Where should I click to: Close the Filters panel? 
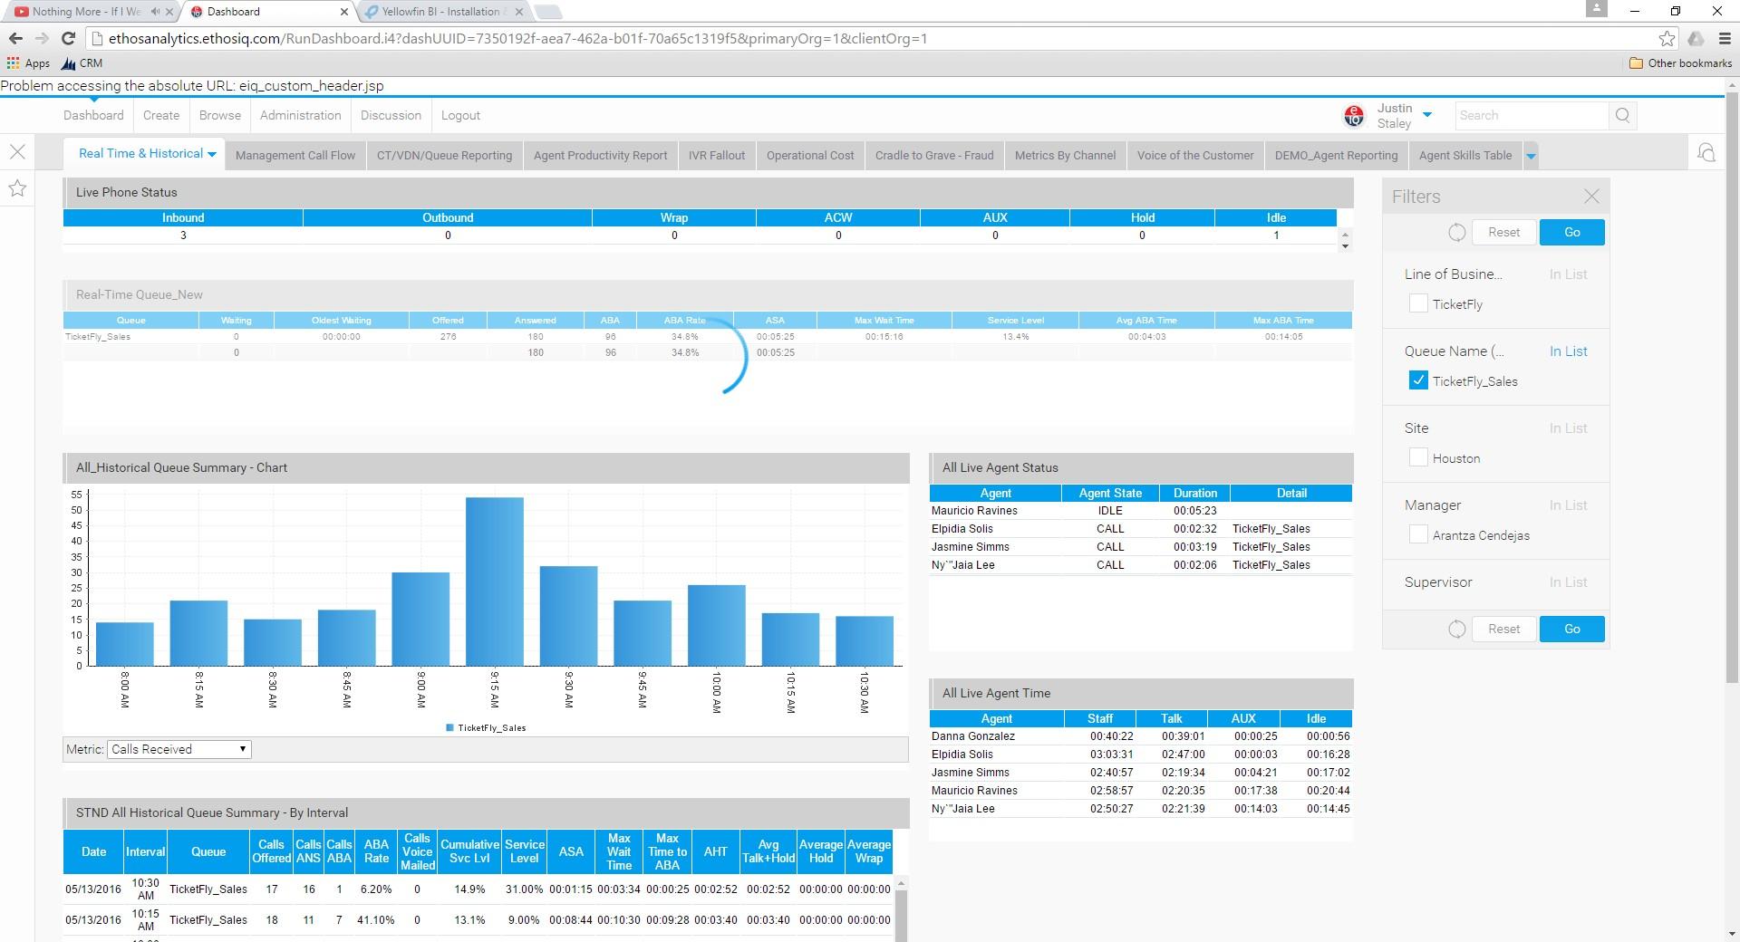pos(1591,197)
